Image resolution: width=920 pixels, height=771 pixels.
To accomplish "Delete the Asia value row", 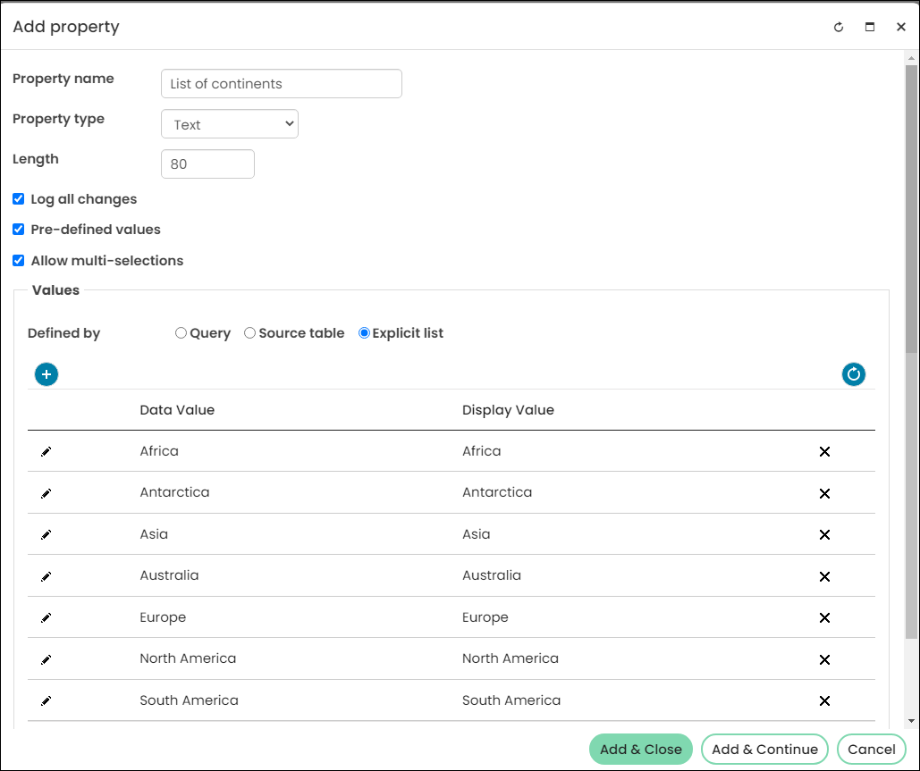I will (x=824, y=535).
